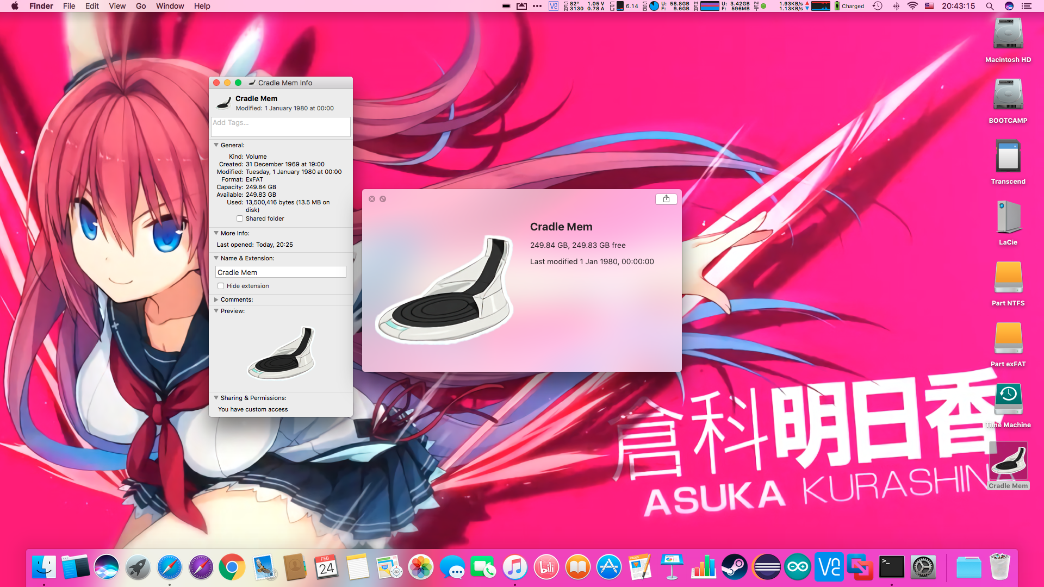The height and width of the screenshot is (587, 1044).
Task: Open the Window menu
Action: 170,6
